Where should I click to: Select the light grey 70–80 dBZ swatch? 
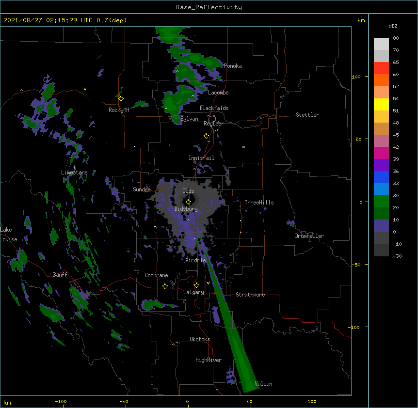381,44
